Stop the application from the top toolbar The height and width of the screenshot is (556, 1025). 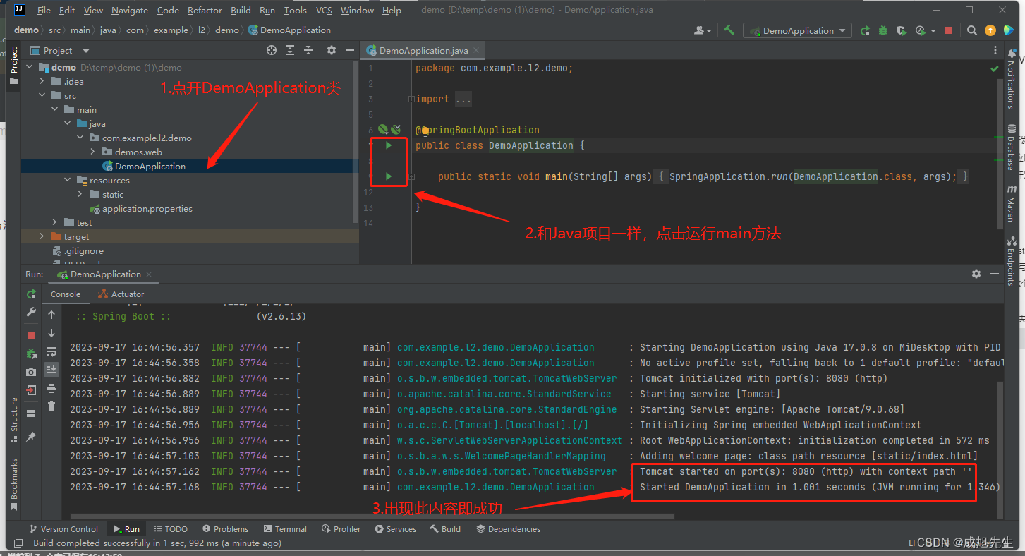tap(949, 30)
